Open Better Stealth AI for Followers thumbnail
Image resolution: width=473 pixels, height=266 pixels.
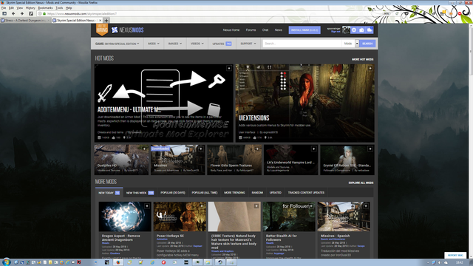point(289,216)
